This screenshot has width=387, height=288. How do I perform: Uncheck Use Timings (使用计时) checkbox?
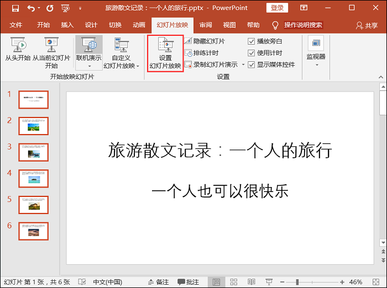click(x=252, y=53)
